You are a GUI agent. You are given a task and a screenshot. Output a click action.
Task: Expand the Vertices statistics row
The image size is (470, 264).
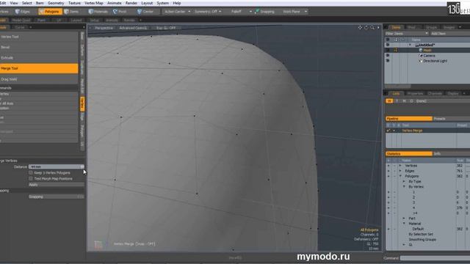[400, 166]
